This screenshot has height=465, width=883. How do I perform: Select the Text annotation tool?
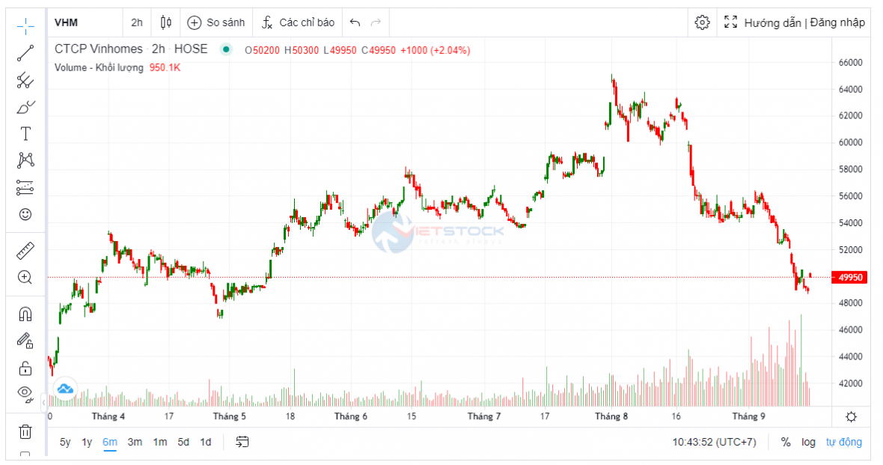pos(25,134)
